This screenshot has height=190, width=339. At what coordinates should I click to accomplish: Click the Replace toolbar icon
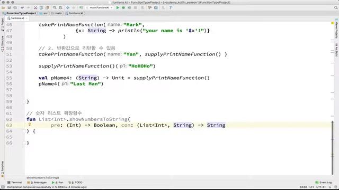(x=60, y=7)
